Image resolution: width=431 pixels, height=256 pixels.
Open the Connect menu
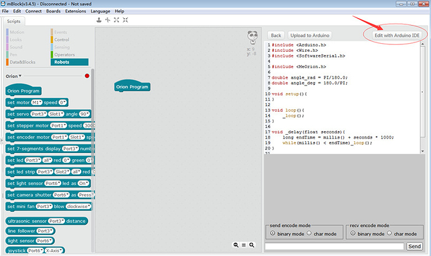[x=33, y=11]
